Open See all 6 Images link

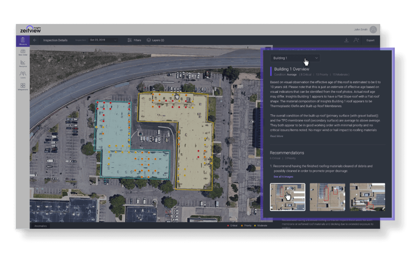point(283,177)
